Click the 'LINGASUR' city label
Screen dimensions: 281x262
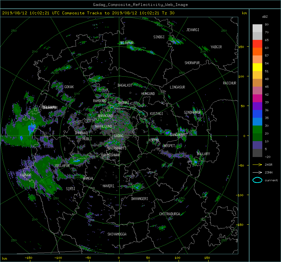pyautogui.click(x=177, y=87)
